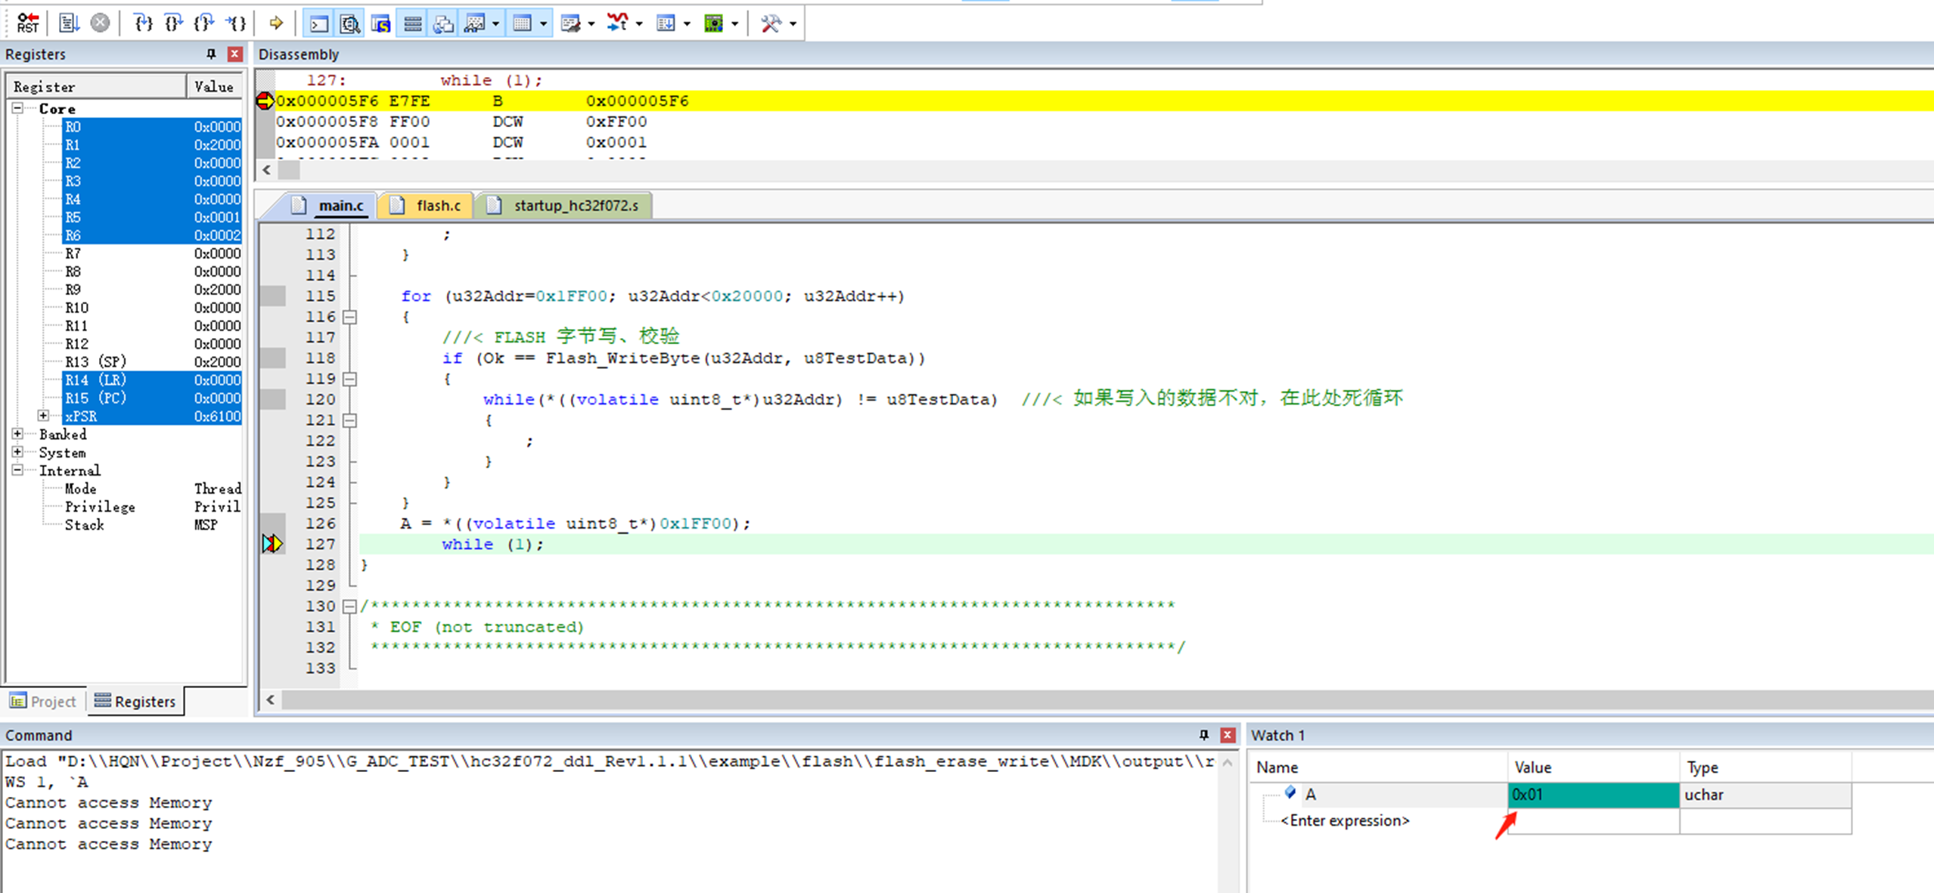Image resolution: width=1934 pixels, height=893 pixels.
Task: Click the Reset CPU (RST) icon
Action: (x=27, y=23)
